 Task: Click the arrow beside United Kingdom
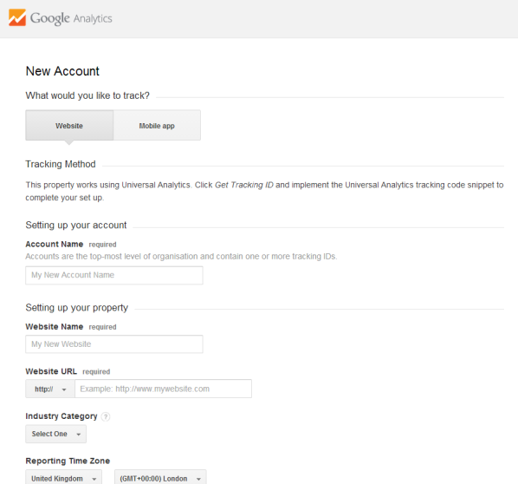(x=94, y=479)
